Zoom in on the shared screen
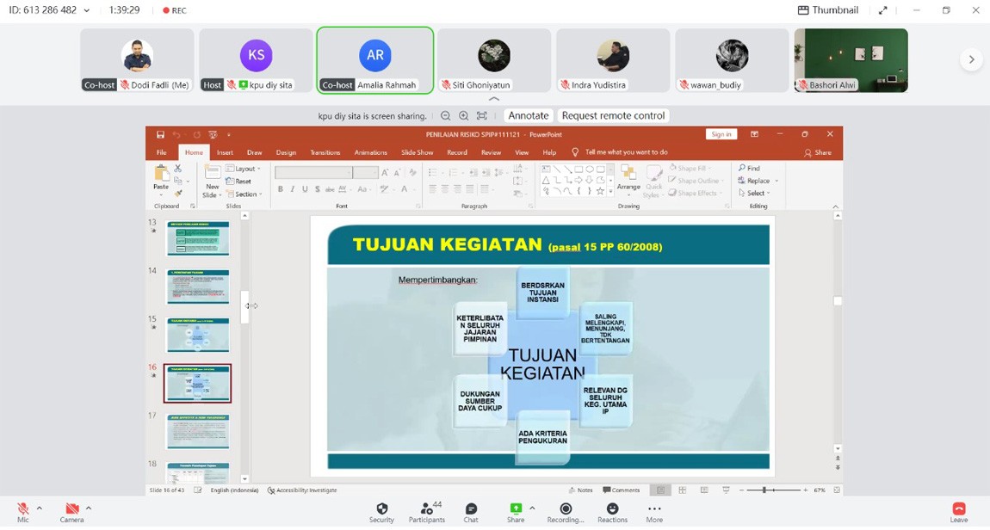990x530 pixels. (464, 115)
